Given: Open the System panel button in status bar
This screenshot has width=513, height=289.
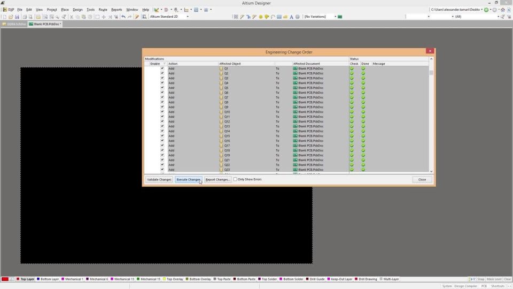Looking at the screenshot, I should point(447,286).
